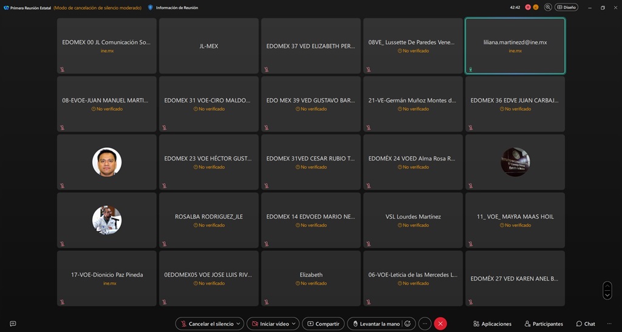The height and width of the screenshot is (332, 622).
Task: Click muted mic icon on 06-VOE-Leticia de las Mercedes tile
Action: (368, 302)
